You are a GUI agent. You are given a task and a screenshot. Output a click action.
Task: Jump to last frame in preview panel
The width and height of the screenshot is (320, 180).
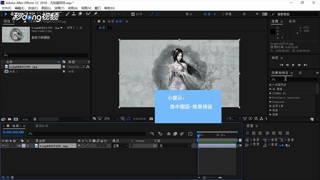305,65
